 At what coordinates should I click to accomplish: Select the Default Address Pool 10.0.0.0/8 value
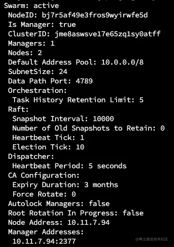coord(122,62)
